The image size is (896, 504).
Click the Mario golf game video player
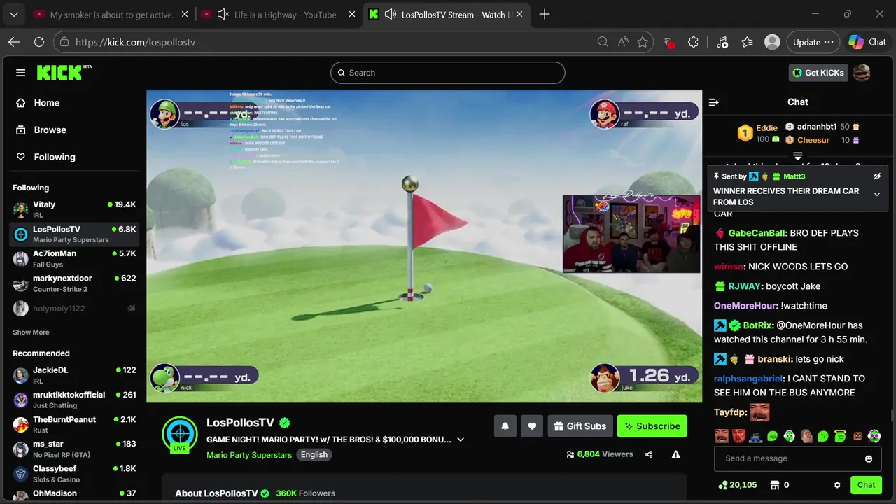tap(424, 246)
